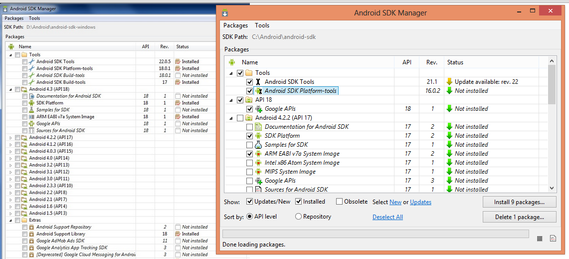Click the SDK Platform icon (API 18) in background window
The width and height of the screenshot is (569, 259).
(31, 103)
